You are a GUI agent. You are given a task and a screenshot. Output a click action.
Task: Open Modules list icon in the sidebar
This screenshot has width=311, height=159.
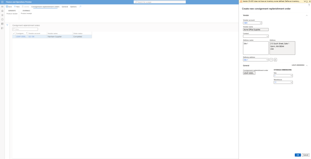coord(2,28)
